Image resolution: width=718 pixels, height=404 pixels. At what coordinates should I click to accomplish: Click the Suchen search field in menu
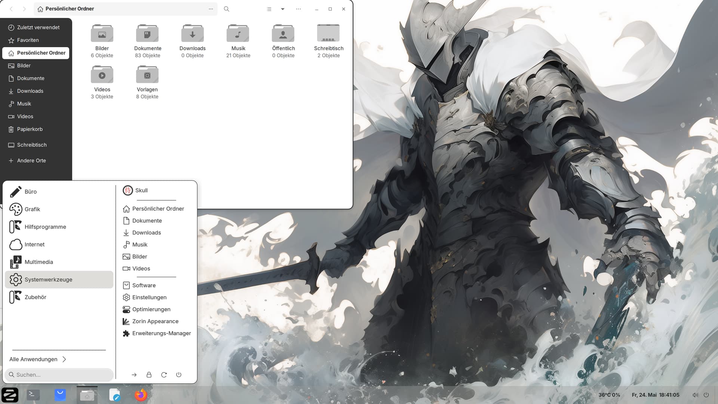pyautogui.click(x=59, y=374)
